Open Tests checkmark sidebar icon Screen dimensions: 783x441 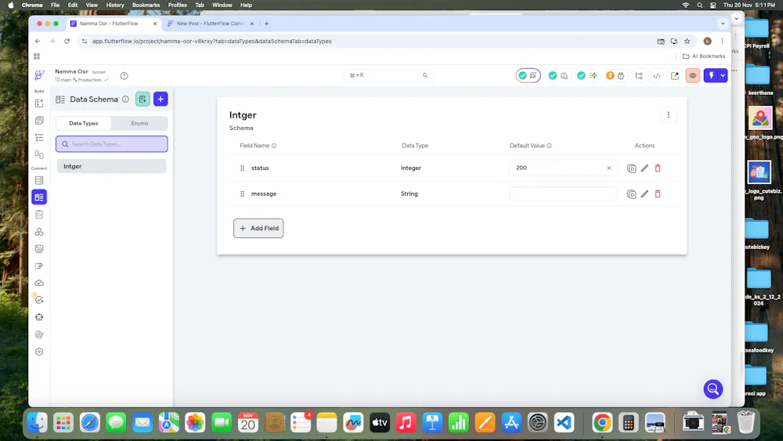click(x=39, y=300)
